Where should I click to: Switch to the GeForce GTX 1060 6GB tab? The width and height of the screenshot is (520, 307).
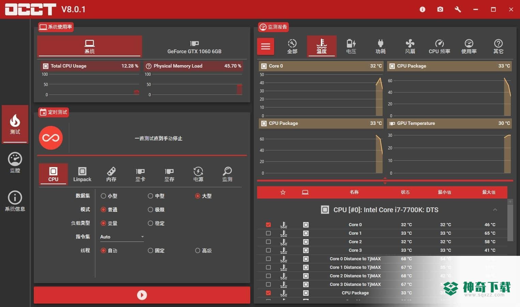[194, 47]
